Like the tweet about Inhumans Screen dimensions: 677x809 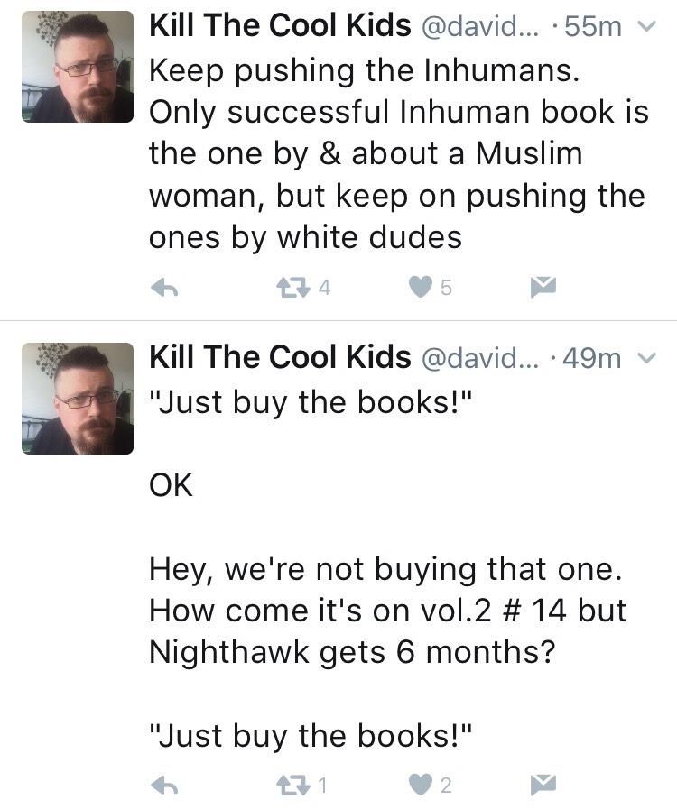coord(420,288)
